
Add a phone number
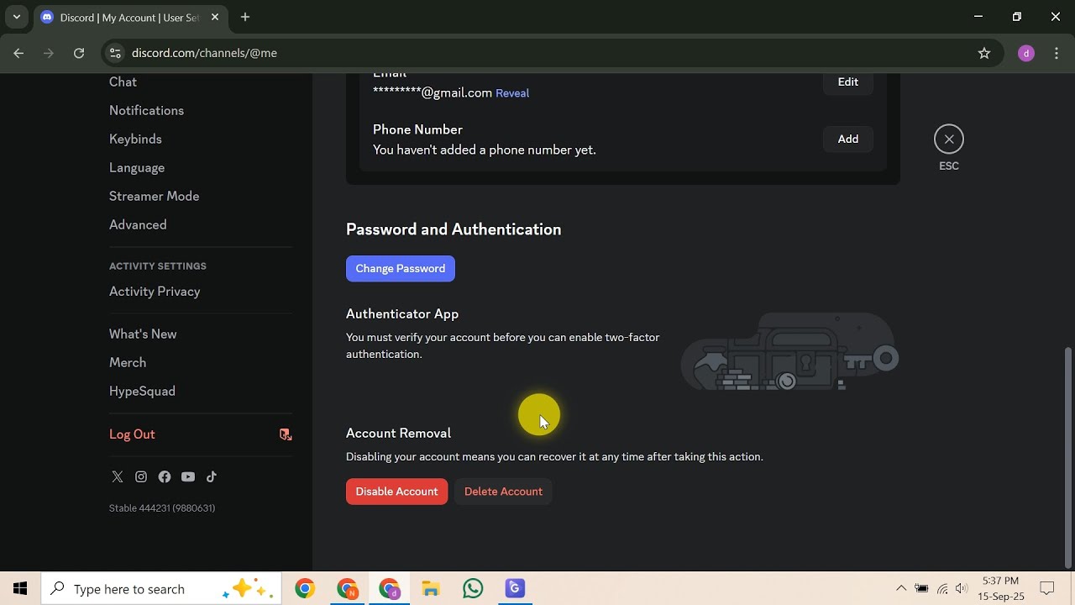click(x=848, y=139)
